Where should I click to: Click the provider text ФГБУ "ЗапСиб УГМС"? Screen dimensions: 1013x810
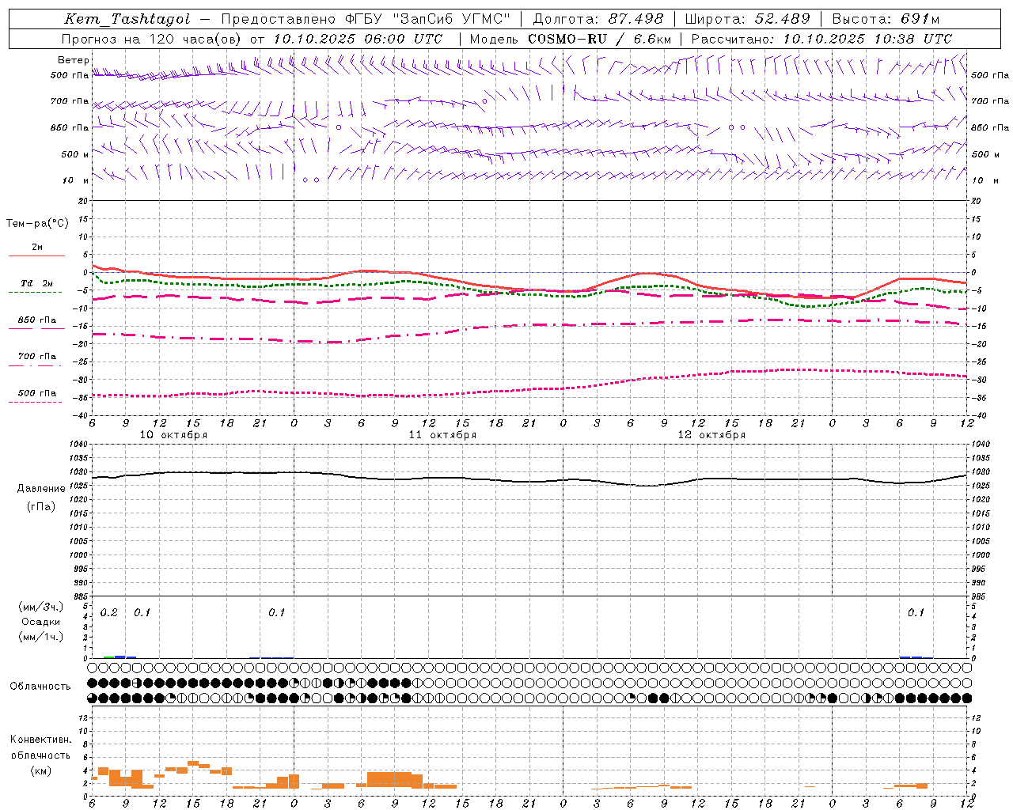[x=428, y=19]
